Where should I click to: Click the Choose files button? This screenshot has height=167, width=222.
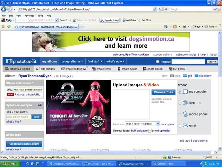pyautogui.click(x=163, y=92)
